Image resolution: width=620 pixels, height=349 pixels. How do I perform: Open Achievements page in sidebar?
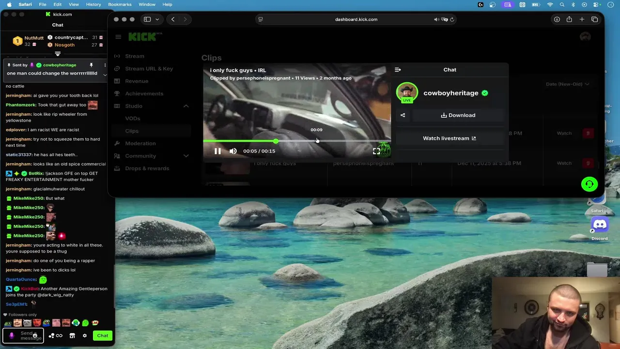click(144, 94)
